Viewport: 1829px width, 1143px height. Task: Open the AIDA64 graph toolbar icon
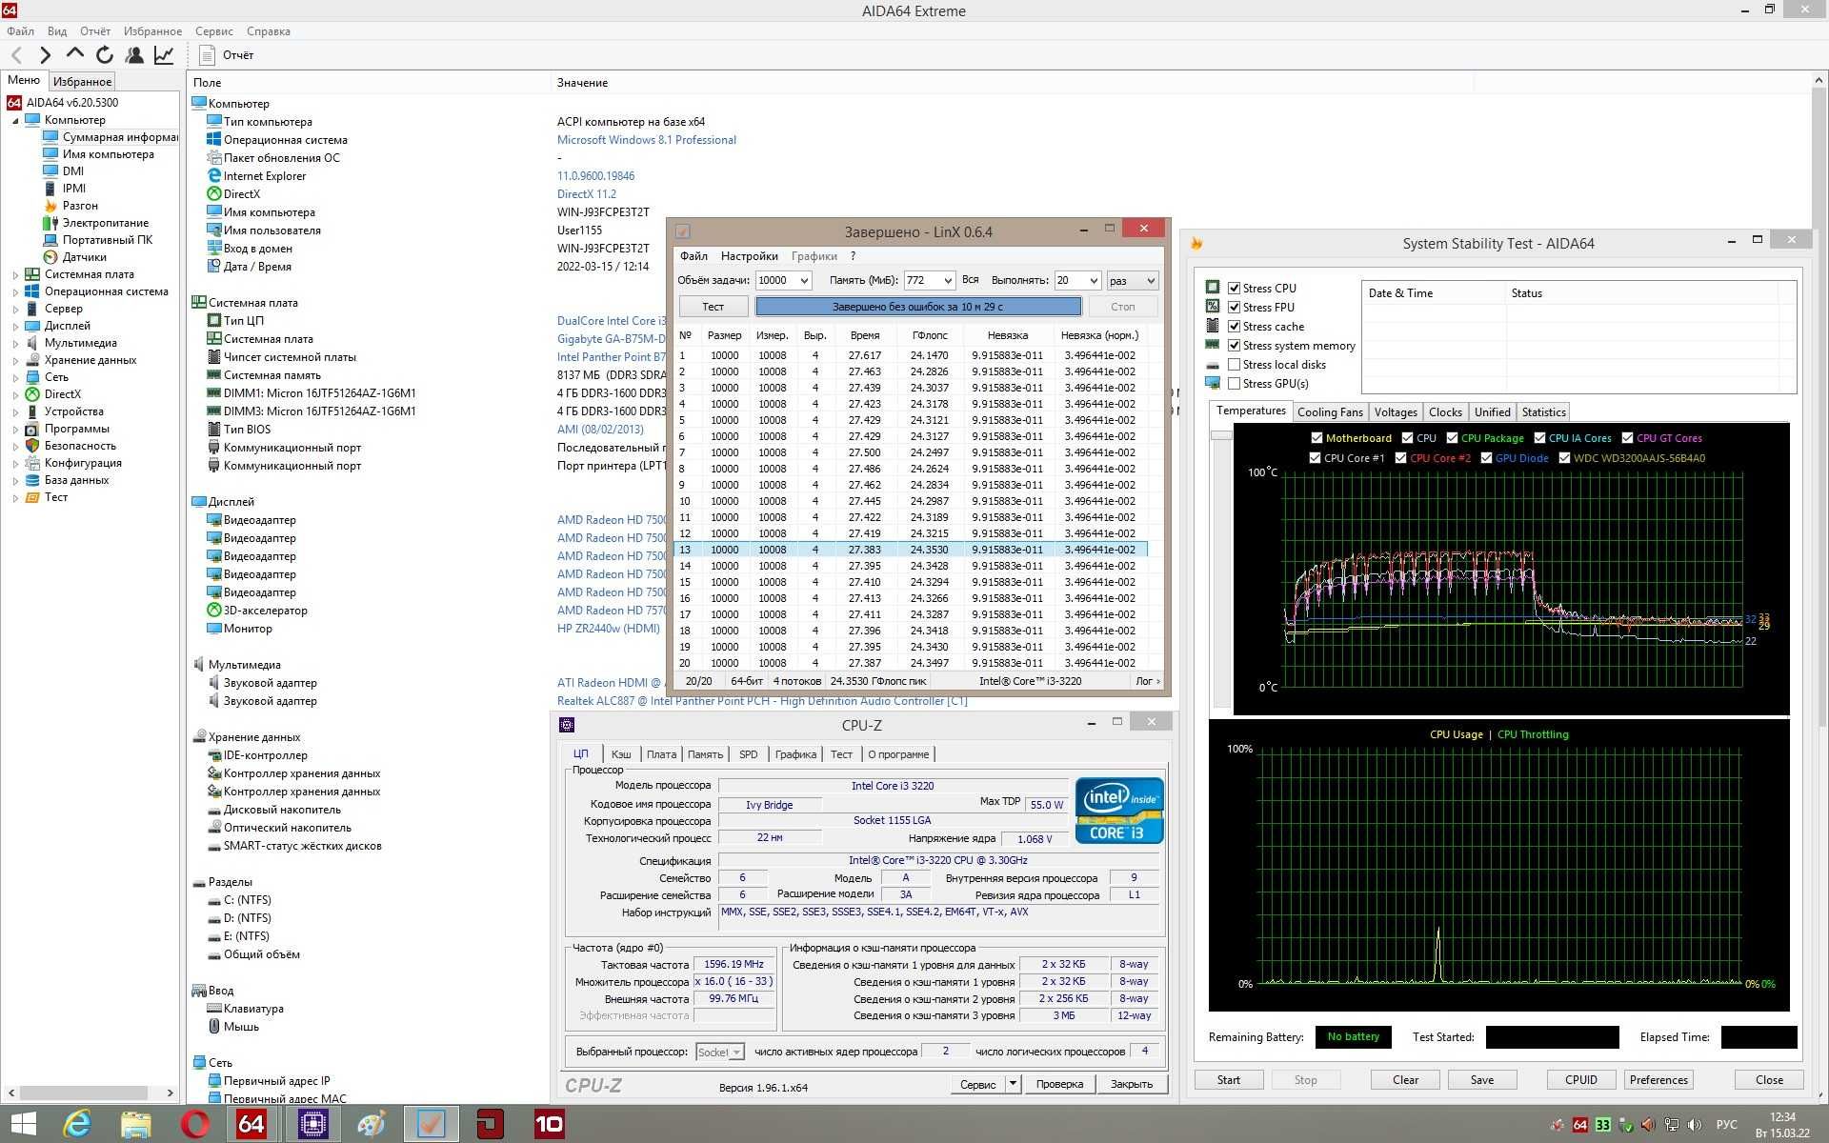click(x=164, y=55)
